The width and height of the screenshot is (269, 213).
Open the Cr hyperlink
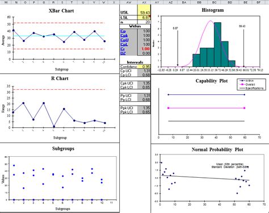pos(123,49)
